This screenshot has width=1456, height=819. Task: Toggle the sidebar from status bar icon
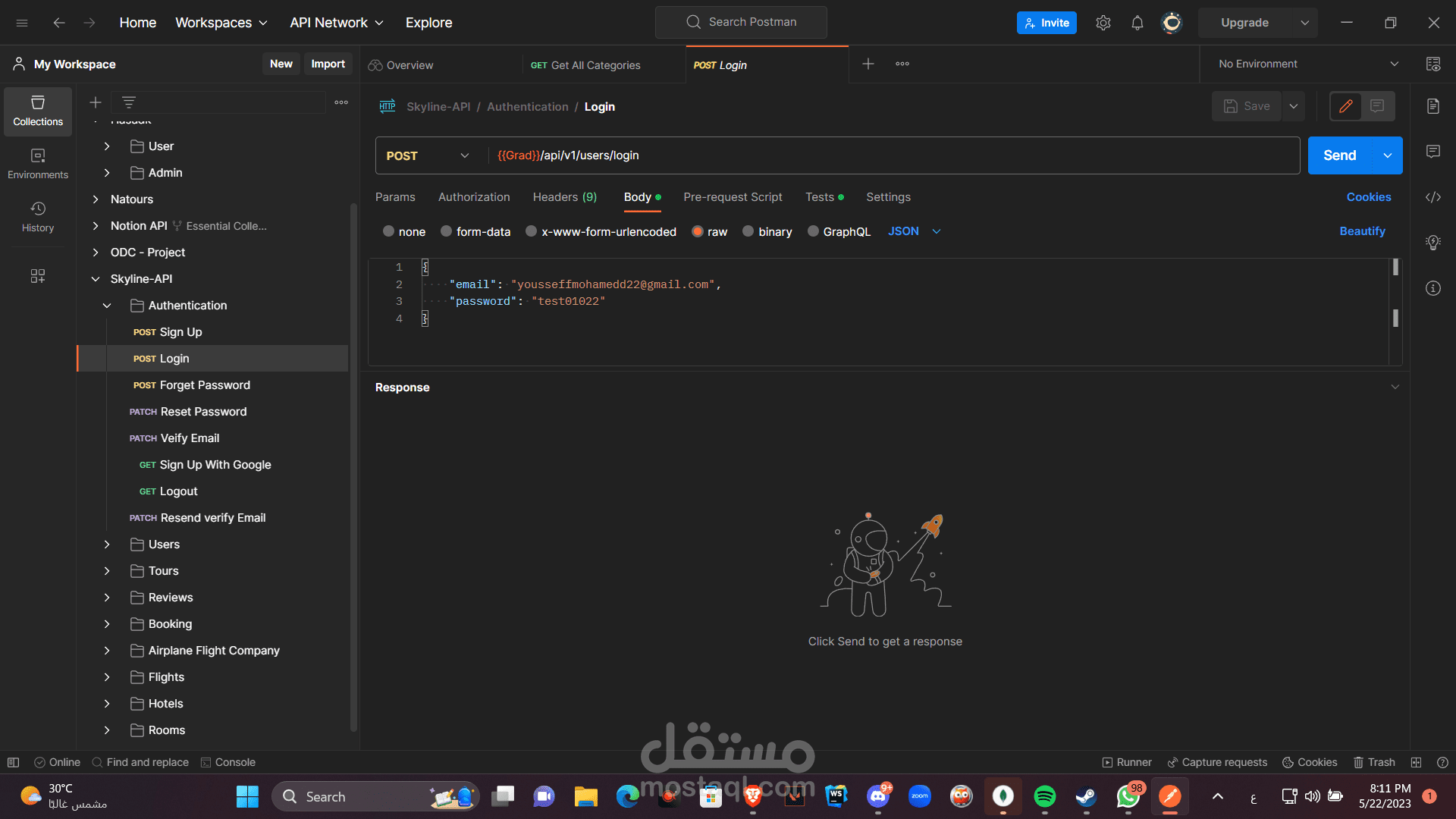click(x=13, y=762)
